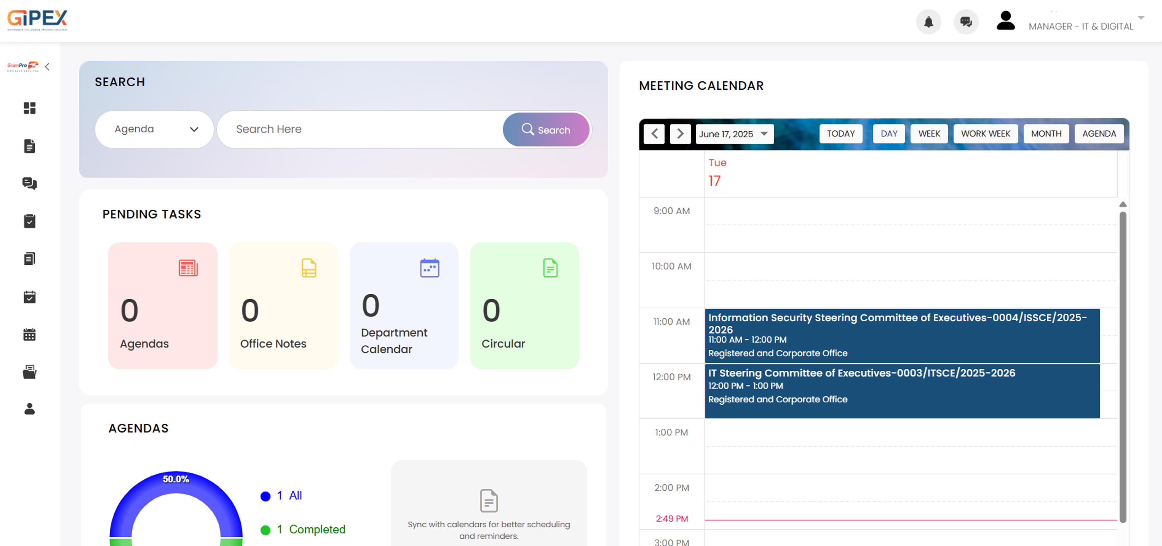Switch calendar to MONTH view
This screenshot has height=546, width=1162.
coord(1046,134)
